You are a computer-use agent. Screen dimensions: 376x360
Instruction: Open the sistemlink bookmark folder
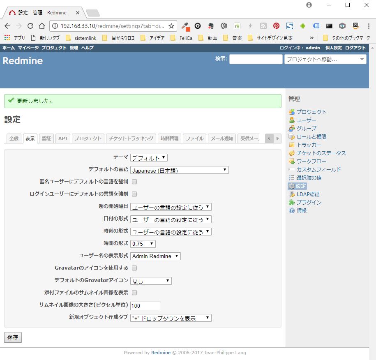[81, 38]
